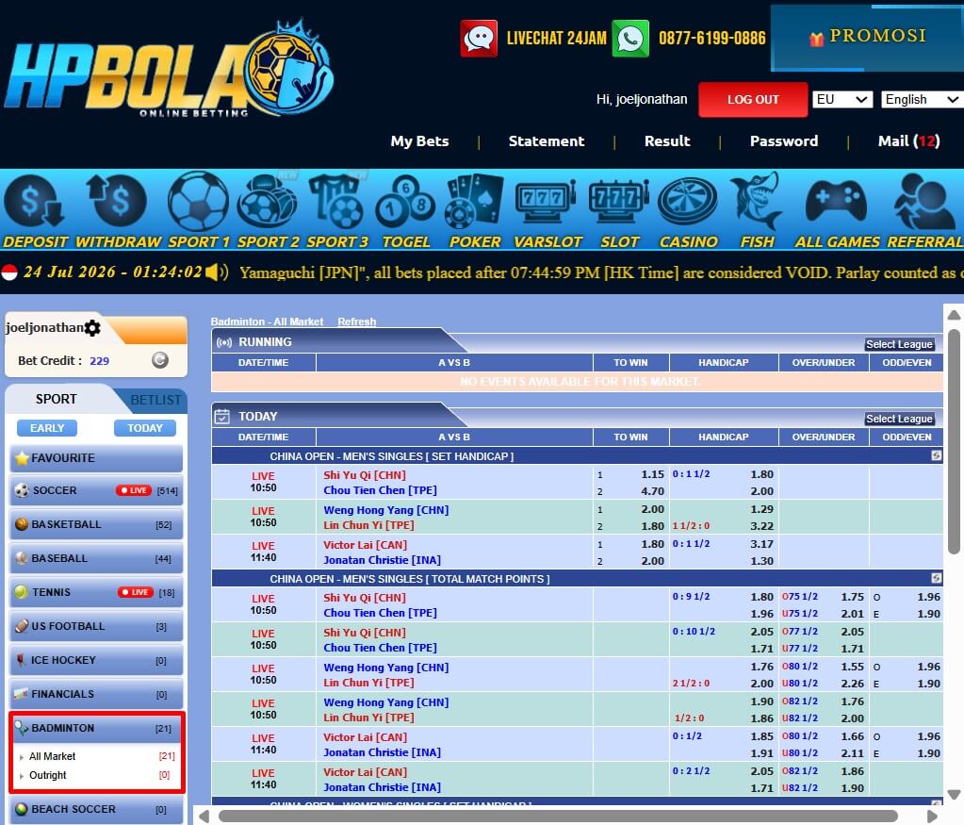
Task: Click 4.70 odds for Chou Tien Chen
Action: [652, 491]
